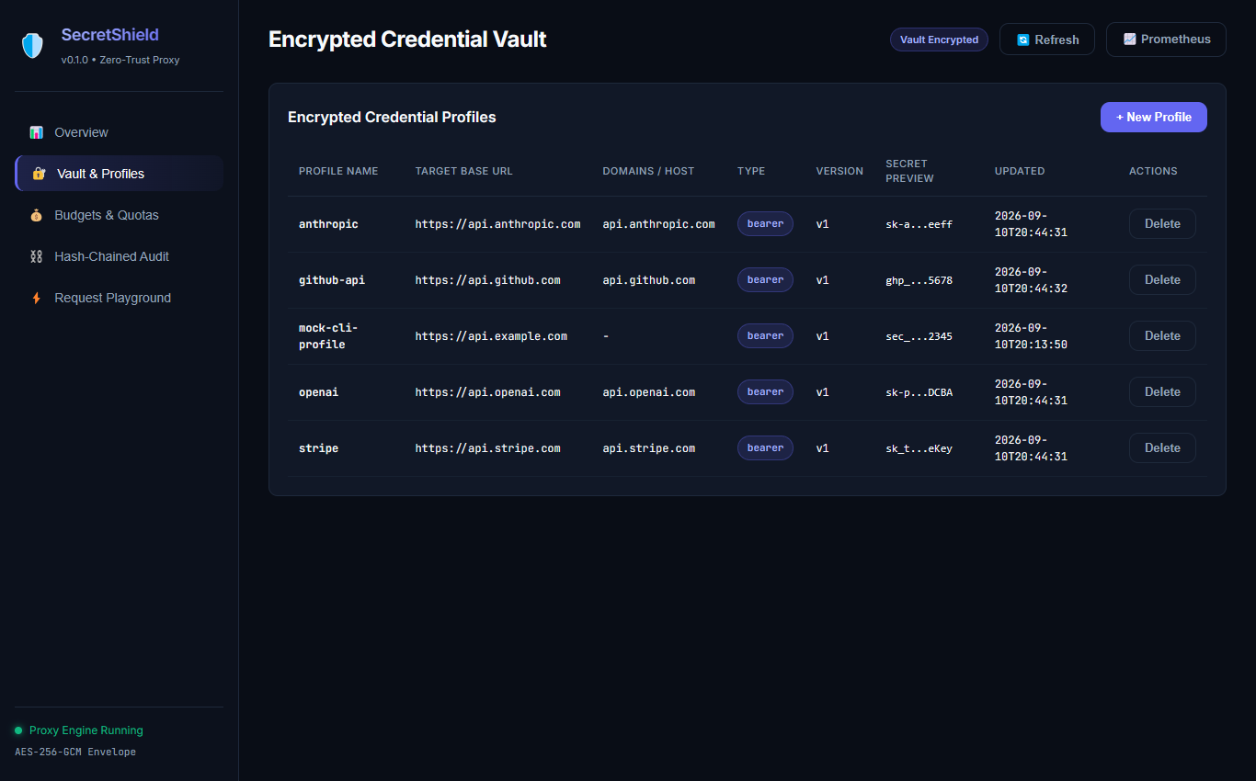Image resolution: width=1256 pixels, height=781 pixels.
Task: Click the Hash-Chained Audit chain icon
Action: point(37,256)
